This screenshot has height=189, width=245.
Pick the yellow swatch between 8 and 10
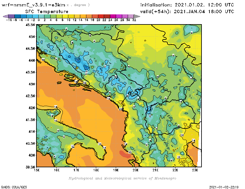[65, 16]
